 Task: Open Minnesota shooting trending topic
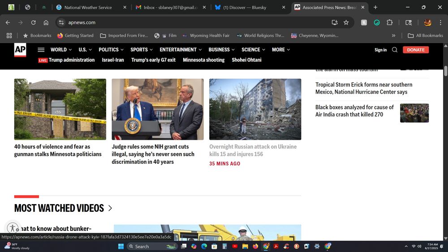(x=204, y=60)
